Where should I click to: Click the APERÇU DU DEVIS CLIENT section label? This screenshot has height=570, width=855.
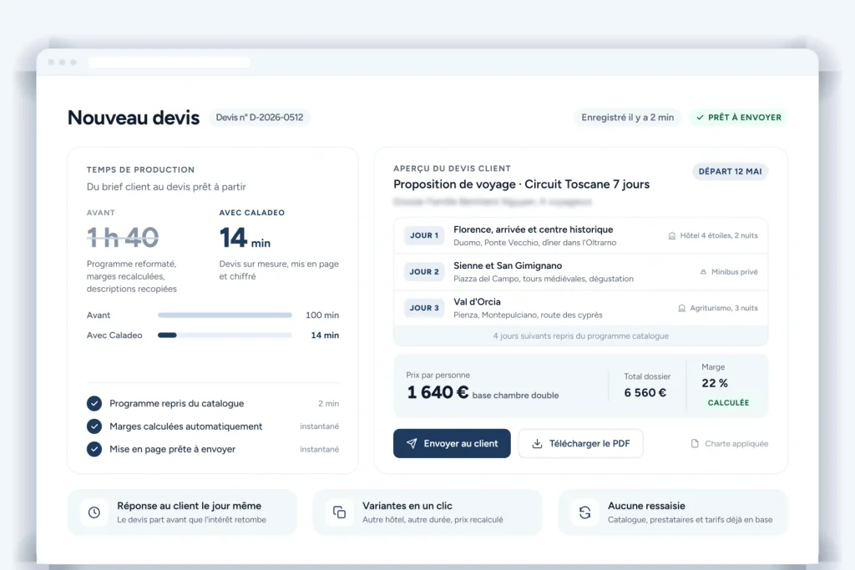tap(452, 169)
